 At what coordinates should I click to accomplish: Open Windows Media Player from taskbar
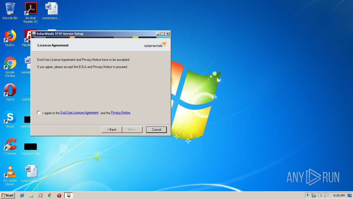[x=41, y=195]
